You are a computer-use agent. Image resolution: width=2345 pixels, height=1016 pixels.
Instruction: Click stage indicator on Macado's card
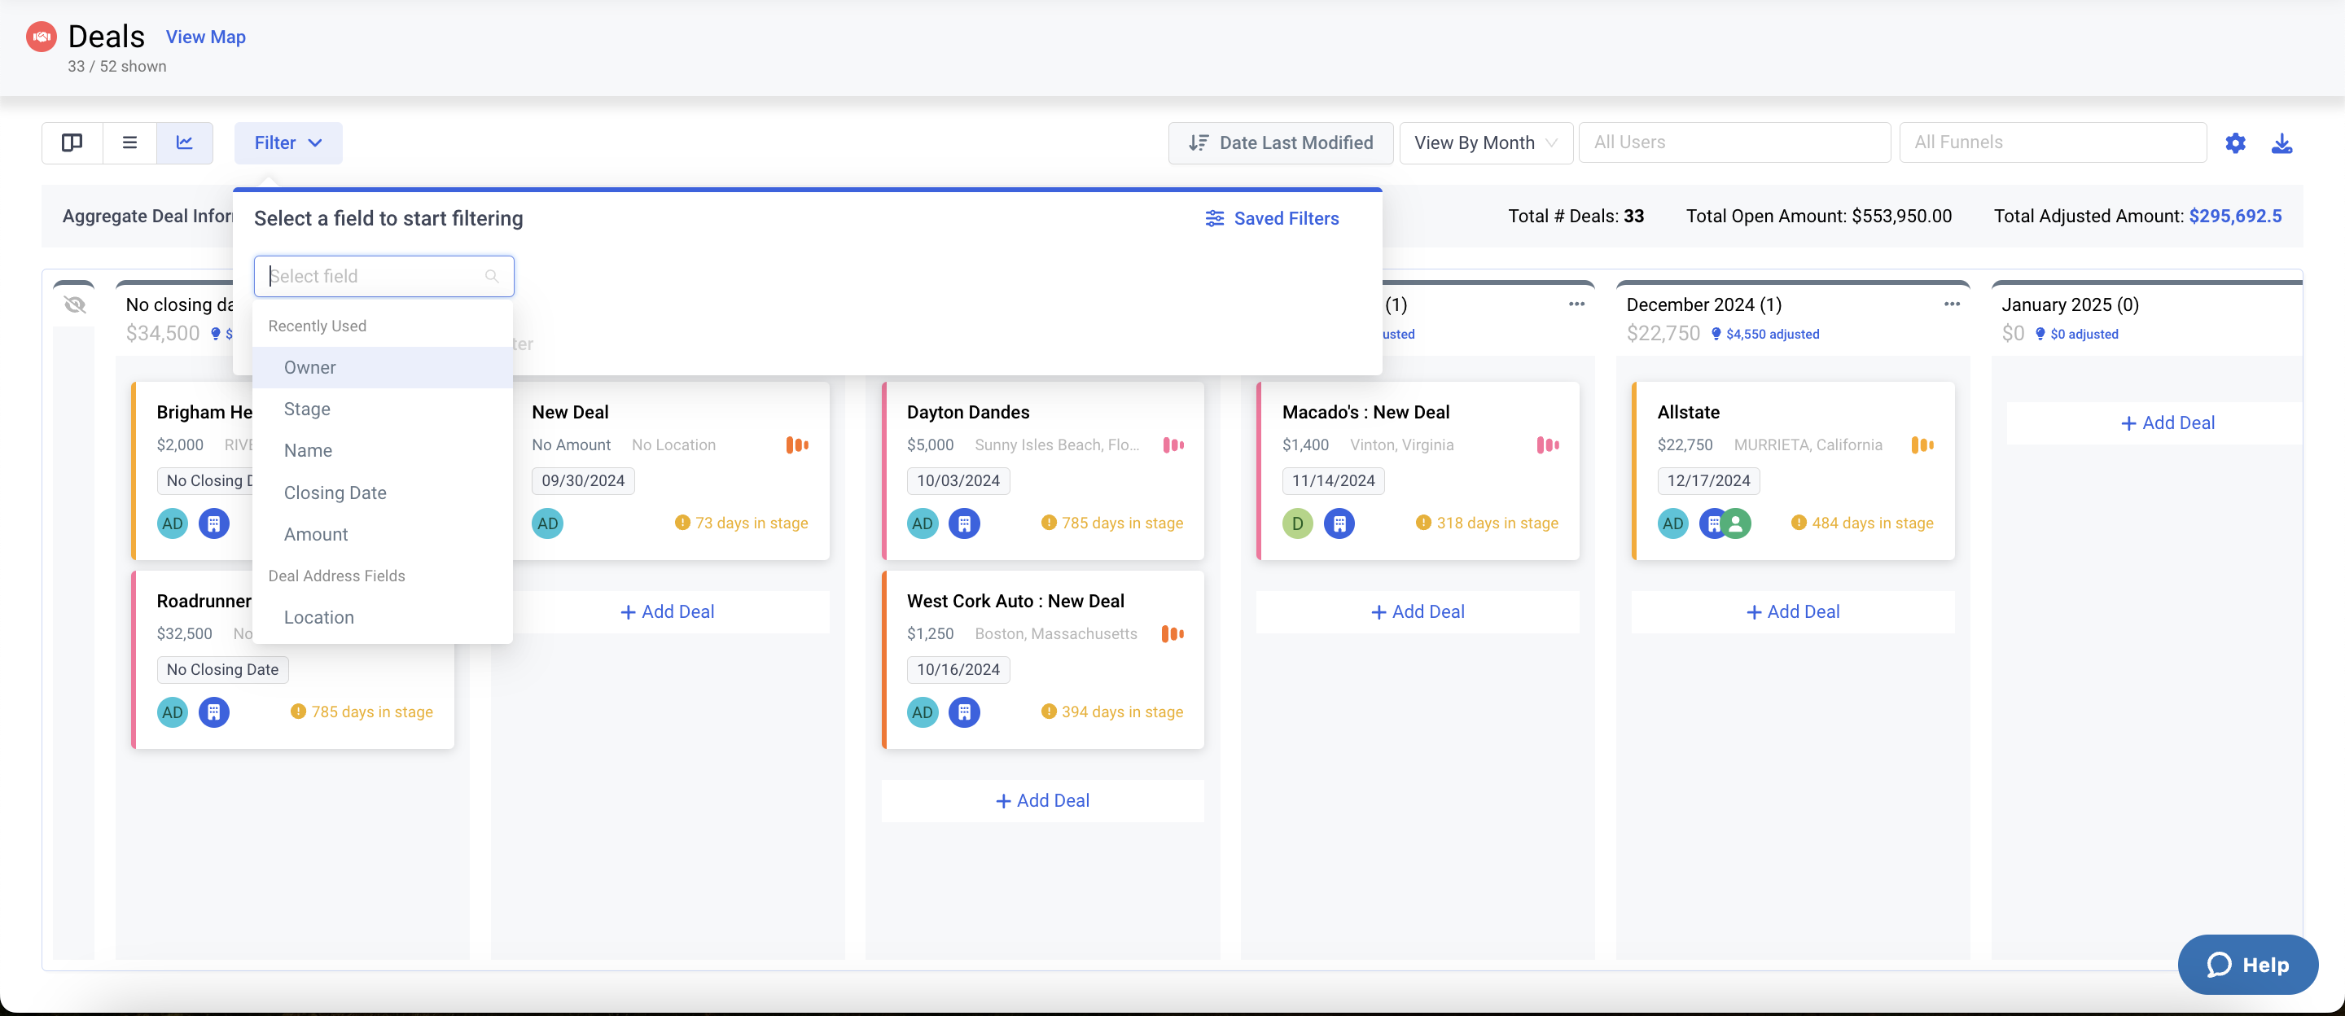1548,445
